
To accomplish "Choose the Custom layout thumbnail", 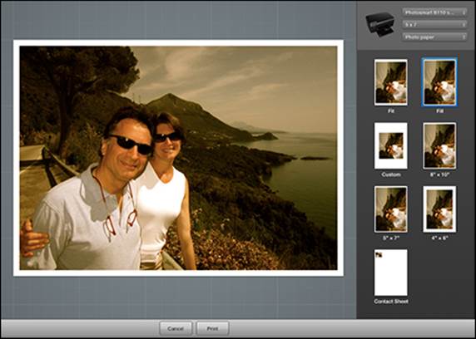I will pos(390,146).
